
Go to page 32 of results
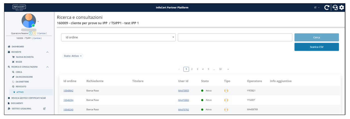220,69
